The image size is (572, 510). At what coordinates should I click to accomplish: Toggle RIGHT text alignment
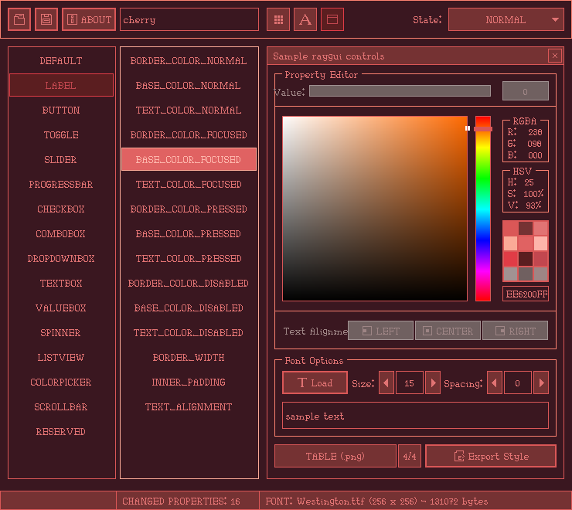(515, 331)
